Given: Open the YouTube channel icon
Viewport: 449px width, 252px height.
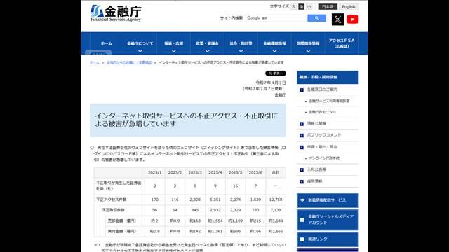Looking at the screenshot, I should pos(352,20).
